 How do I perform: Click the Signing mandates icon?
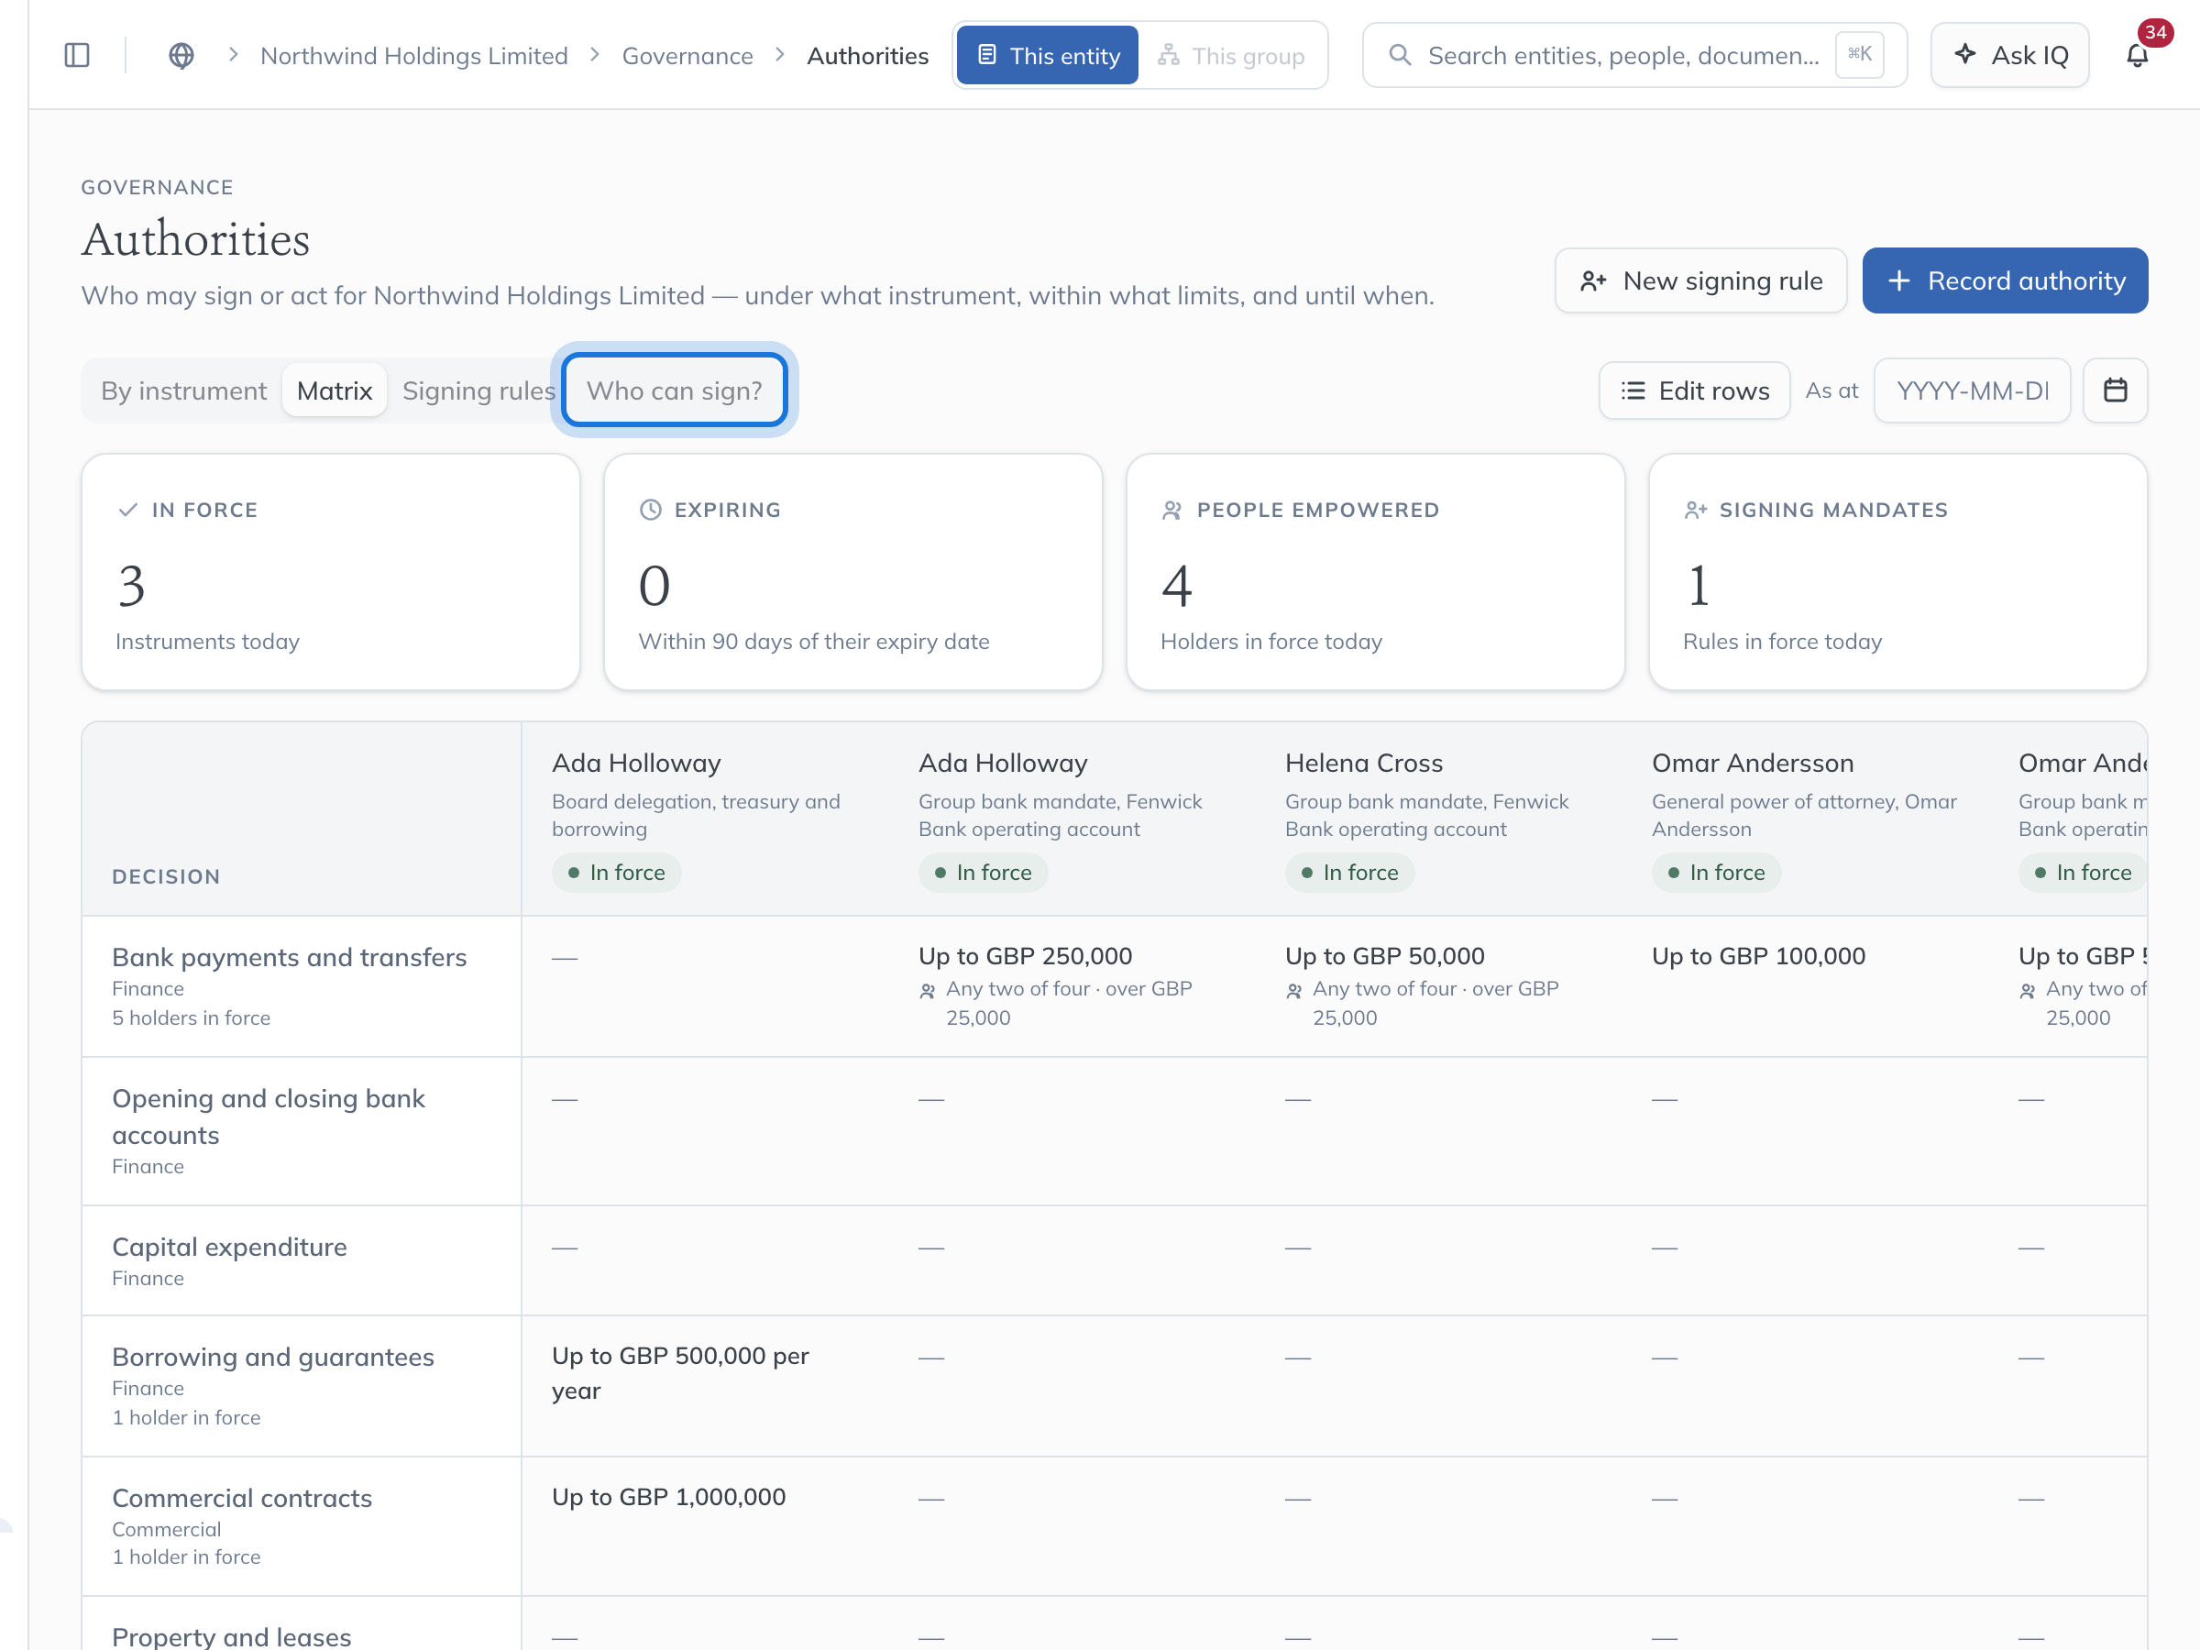pos(1695,511)
